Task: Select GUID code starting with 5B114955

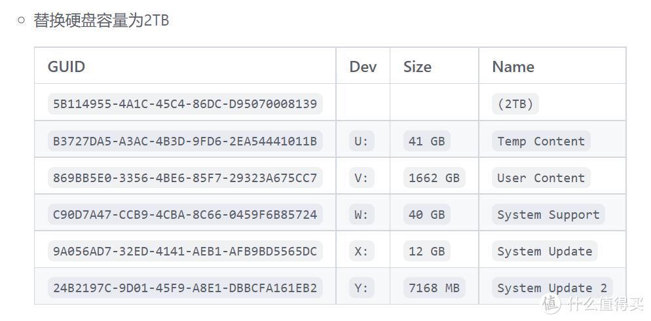Action: click(185, 104)
